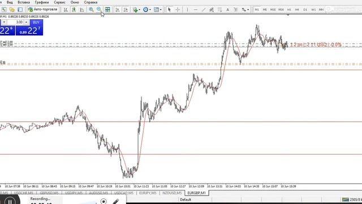
Task: Decrease lot volume with left arrow
Action: (x=4, y=22)
